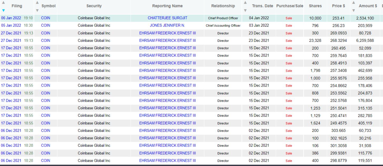Image resolution: width=383 pixels, height=166 pixels.
Task: Select the 256.23 price cell
Action: click(339, 26)
